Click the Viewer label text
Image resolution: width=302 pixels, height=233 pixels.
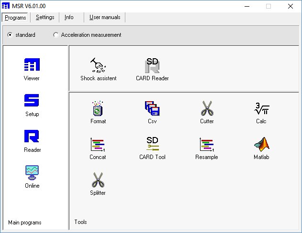point(32,78)
